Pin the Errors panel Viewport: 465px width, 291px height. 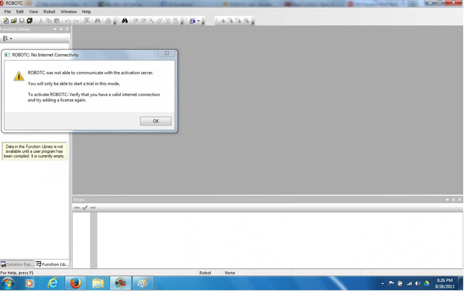(453, 200)
